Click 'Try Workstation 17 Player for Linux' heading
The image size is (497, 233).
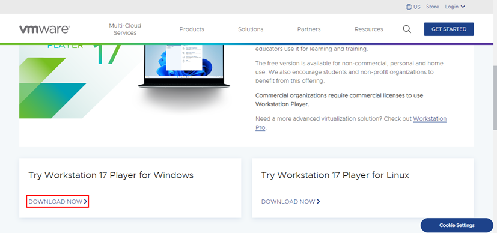coord(335,175)
